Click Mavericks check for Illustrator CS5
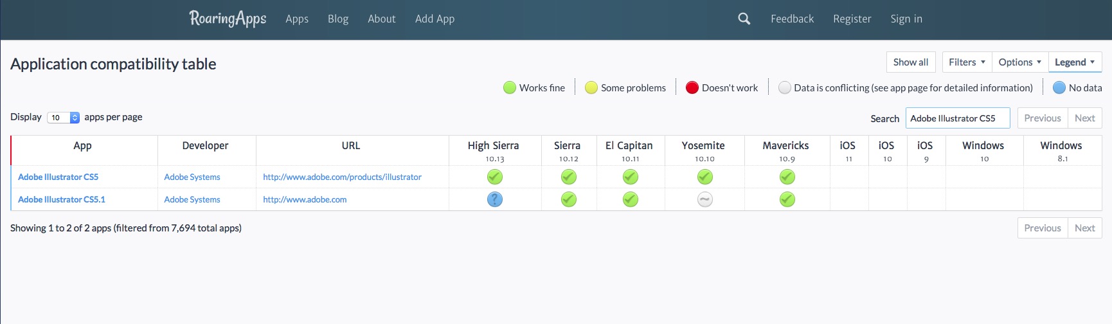Viewport: 1112px width, 324px height. (787, 177)
